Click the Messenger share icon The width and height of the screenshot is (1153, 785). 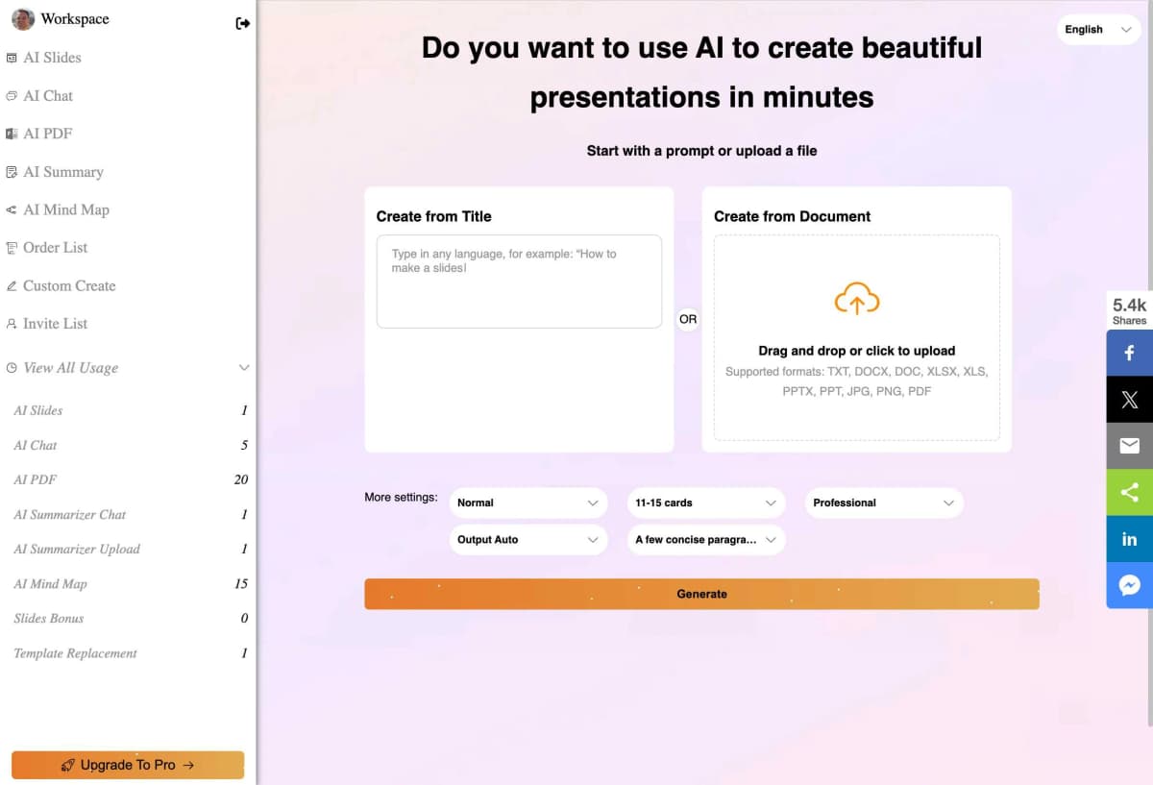pos(1130,585)
